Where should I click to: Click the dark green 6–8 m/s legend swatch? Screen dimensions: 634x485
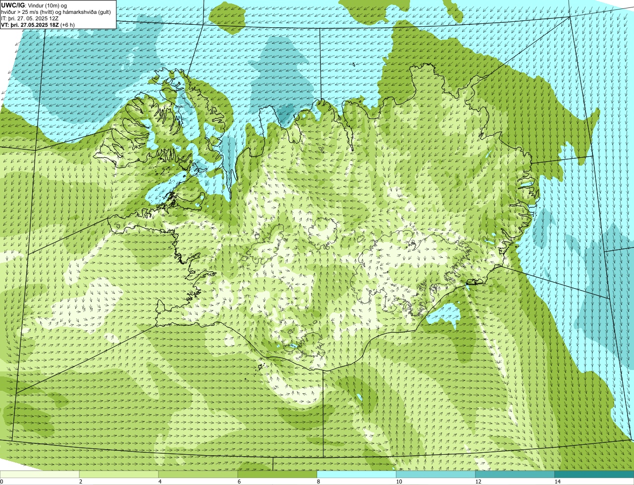277,474
